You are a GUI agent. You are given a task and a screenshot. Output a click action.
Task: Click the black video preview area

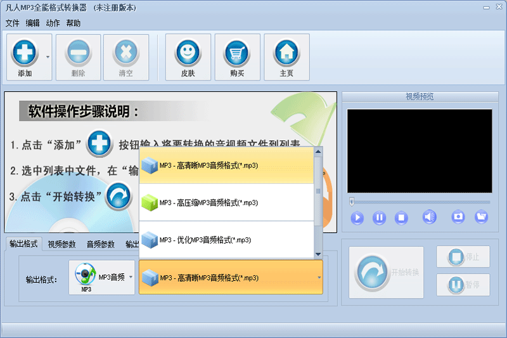(420, 151)
